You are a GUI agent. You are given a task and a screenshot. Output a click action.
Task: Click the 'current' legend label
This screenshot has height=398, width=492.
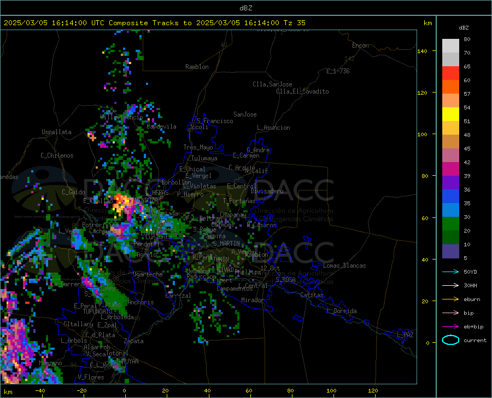click(x=475, y=340)
